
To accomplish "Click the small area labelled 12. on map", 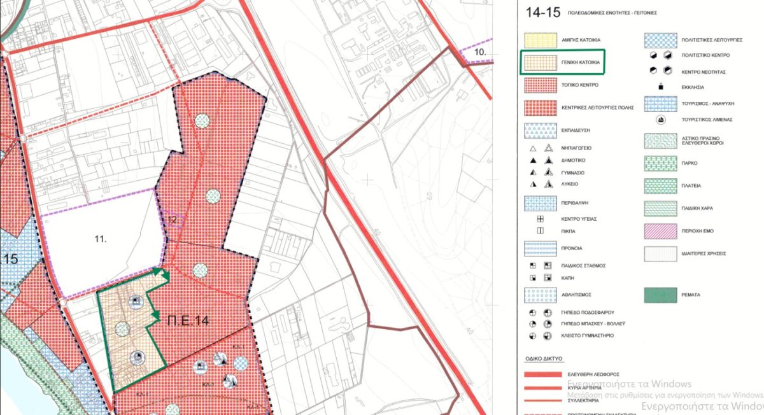I will (173, 220).
